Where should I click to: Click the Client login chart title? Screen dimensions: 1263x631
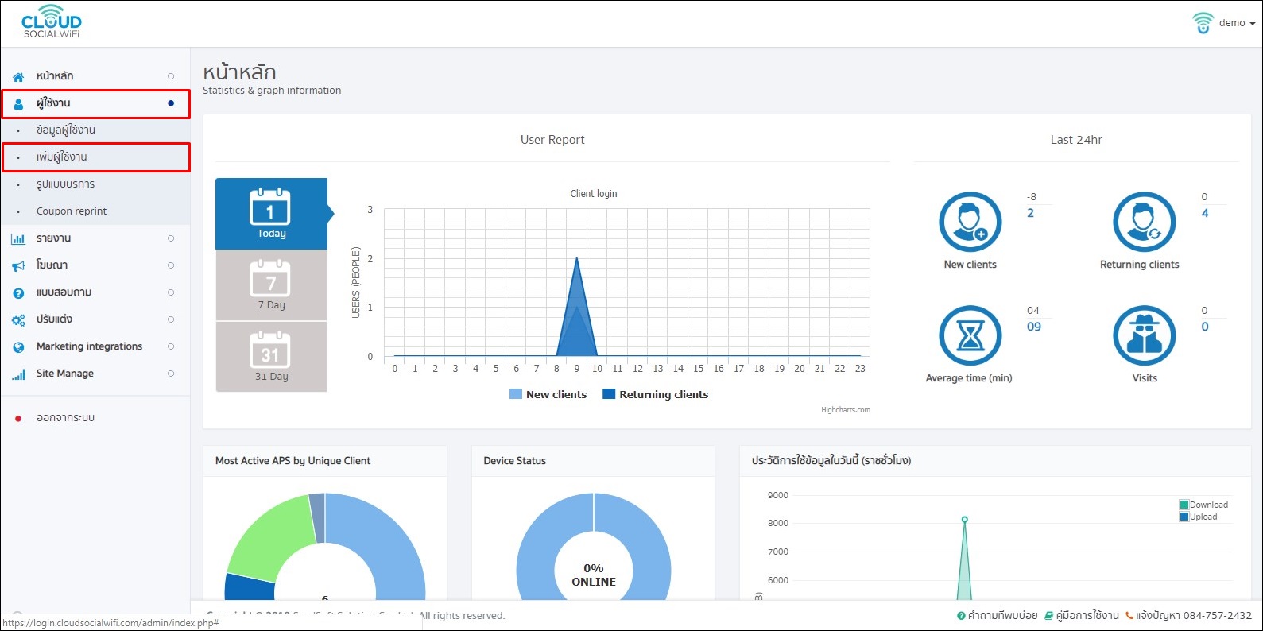pos(594,194)
